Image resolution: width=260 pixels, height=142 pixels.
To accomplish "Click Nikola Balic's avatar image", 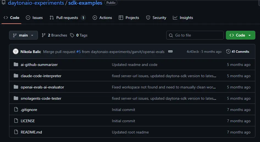I will pyautogui.click(x=16, y=52).
